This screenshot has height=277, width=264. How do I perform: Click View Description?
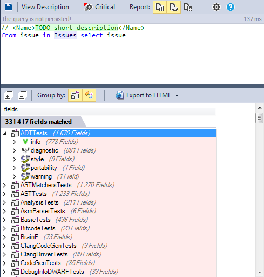(x=45, y=7)
